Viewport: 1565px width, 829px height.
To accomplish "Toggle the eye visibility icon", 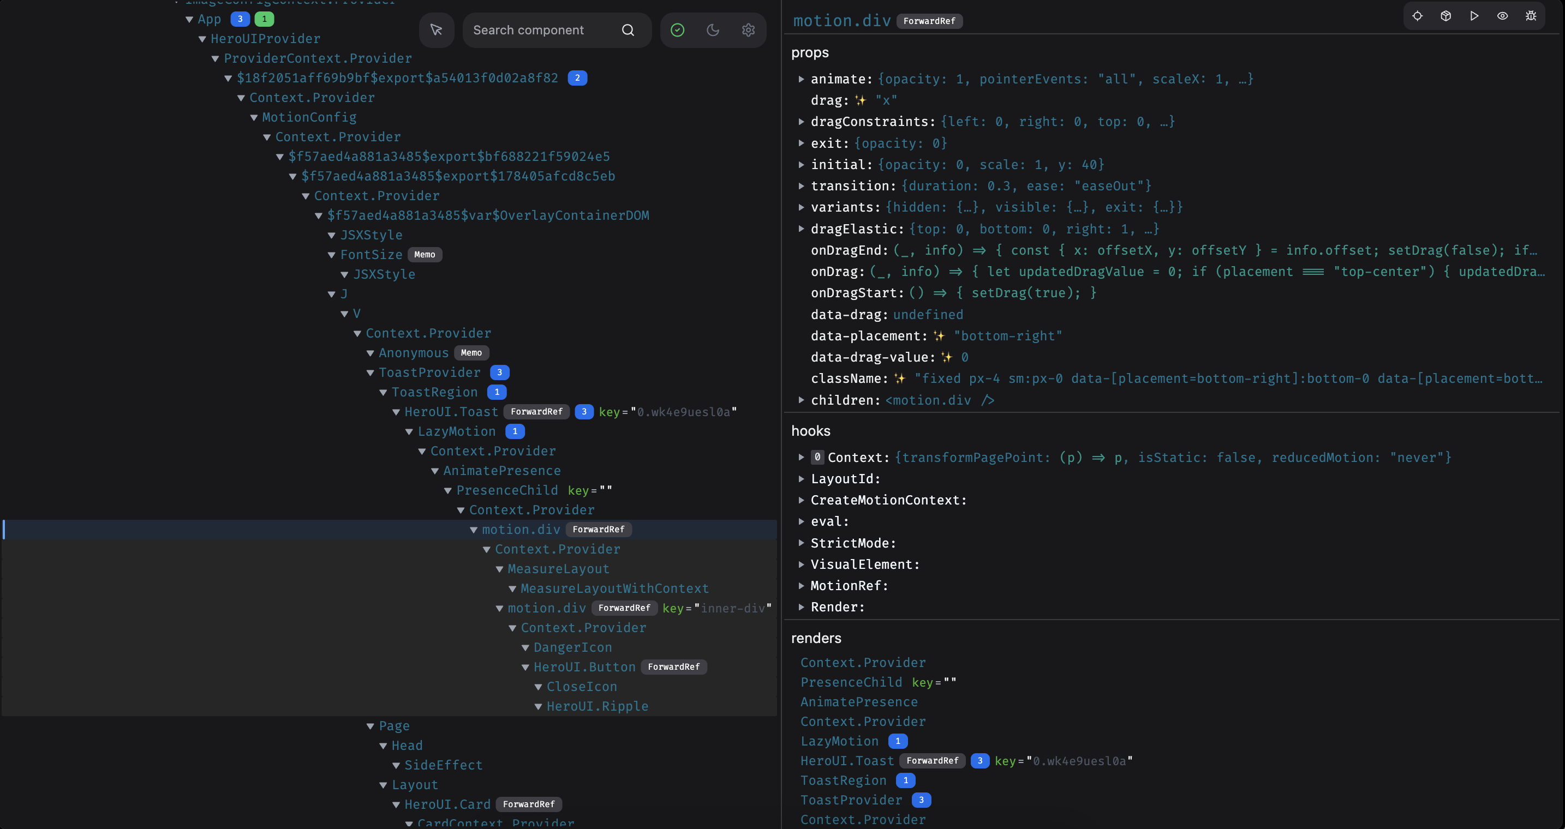I will (x=1502, y=16).
